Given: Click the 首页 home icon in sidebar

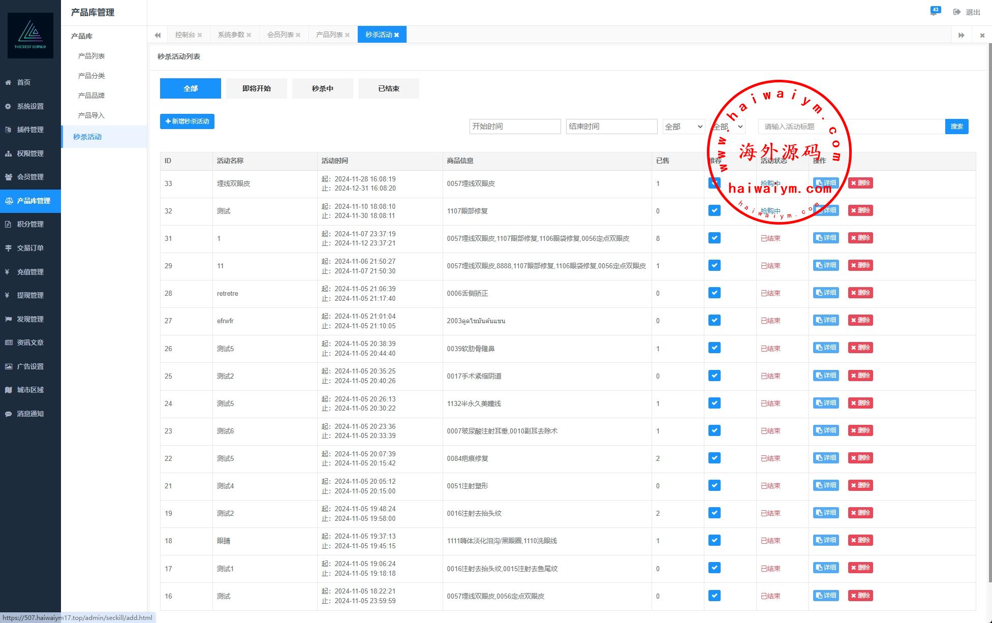Looking at the screenshot, I should coord(8,82).
